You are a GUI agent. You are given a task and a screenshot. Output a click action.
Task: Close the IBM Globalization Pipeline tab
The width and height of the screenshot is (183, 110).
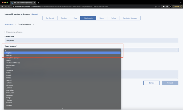click(34, 3)
